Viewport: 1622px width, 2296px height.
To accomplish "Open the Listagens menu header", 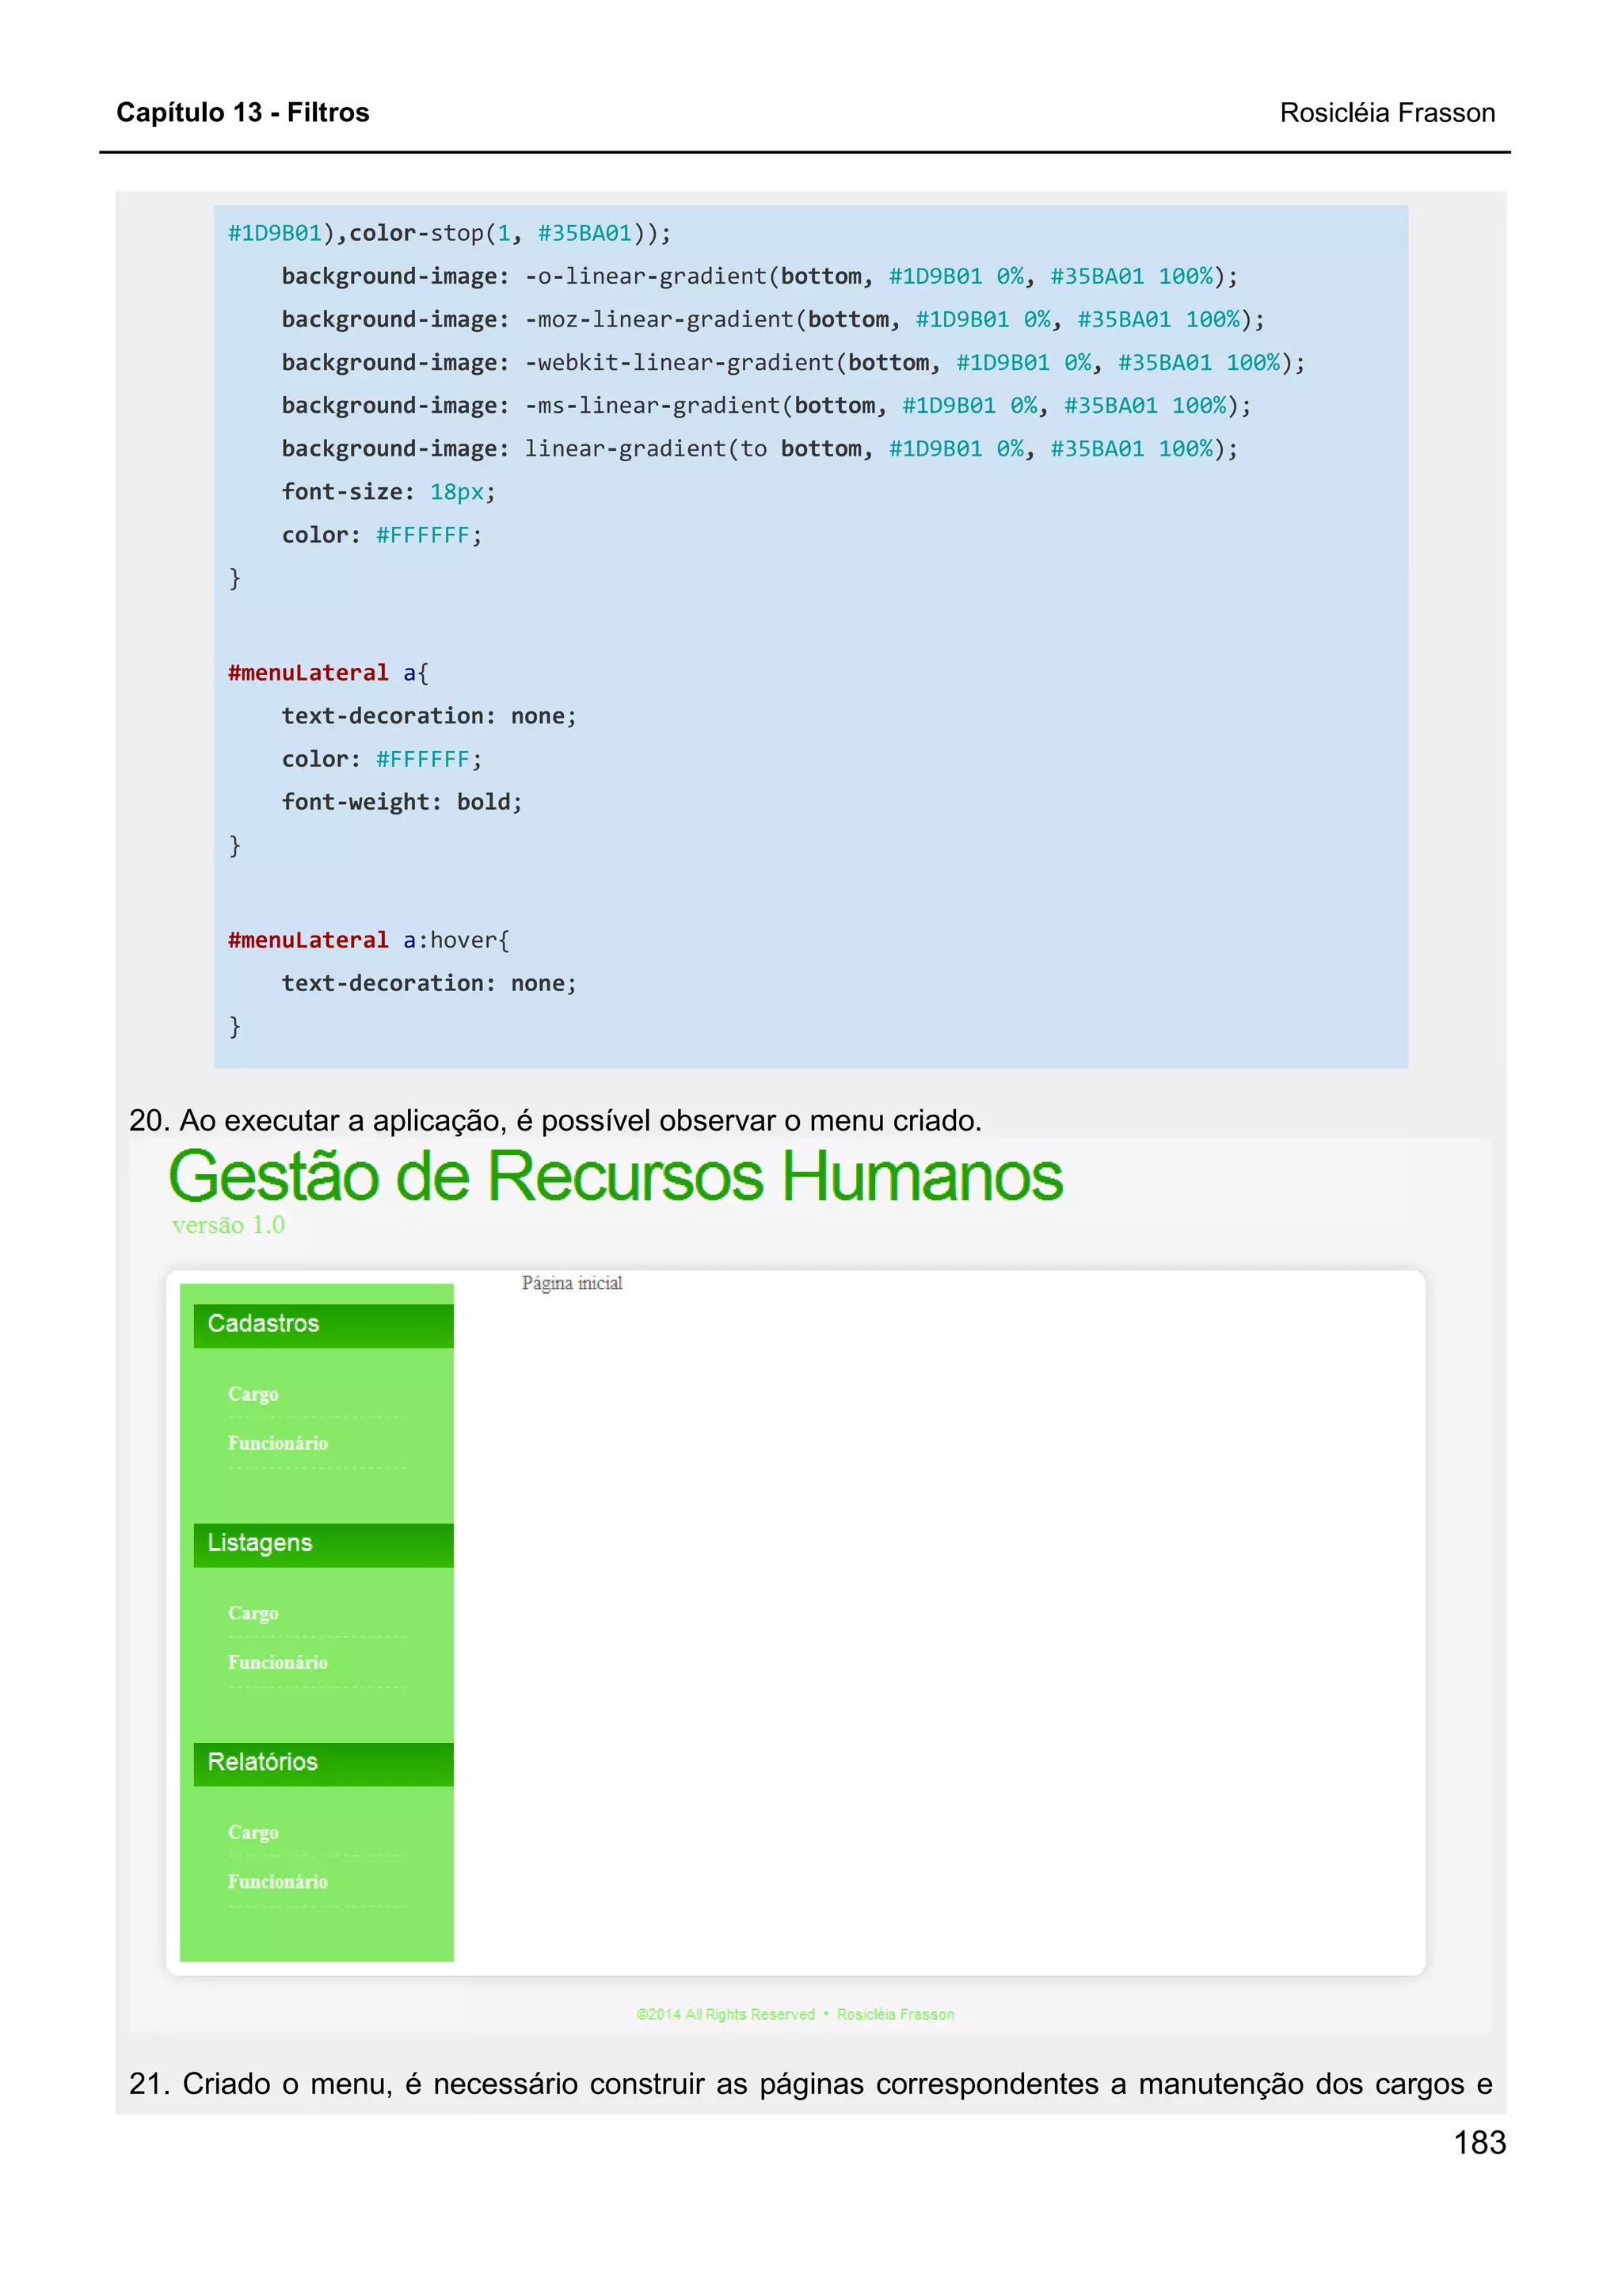I will pyautogui.click(x=260, y=1543).
